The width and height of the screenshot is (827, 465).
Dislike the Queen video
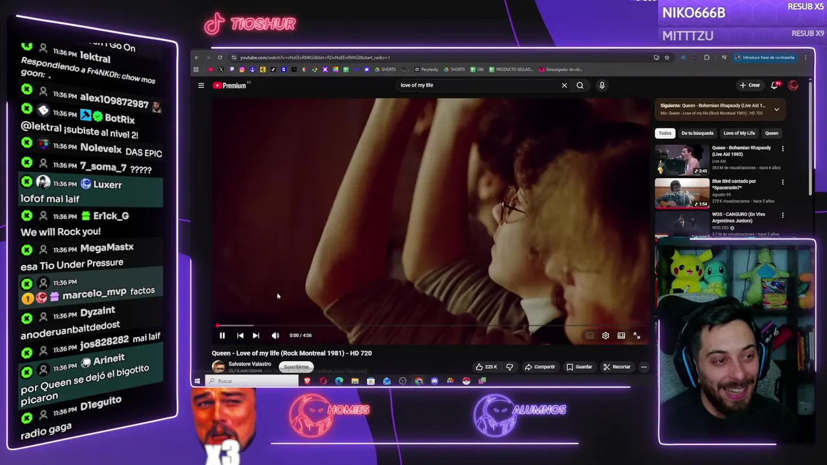tap(510, 367)
